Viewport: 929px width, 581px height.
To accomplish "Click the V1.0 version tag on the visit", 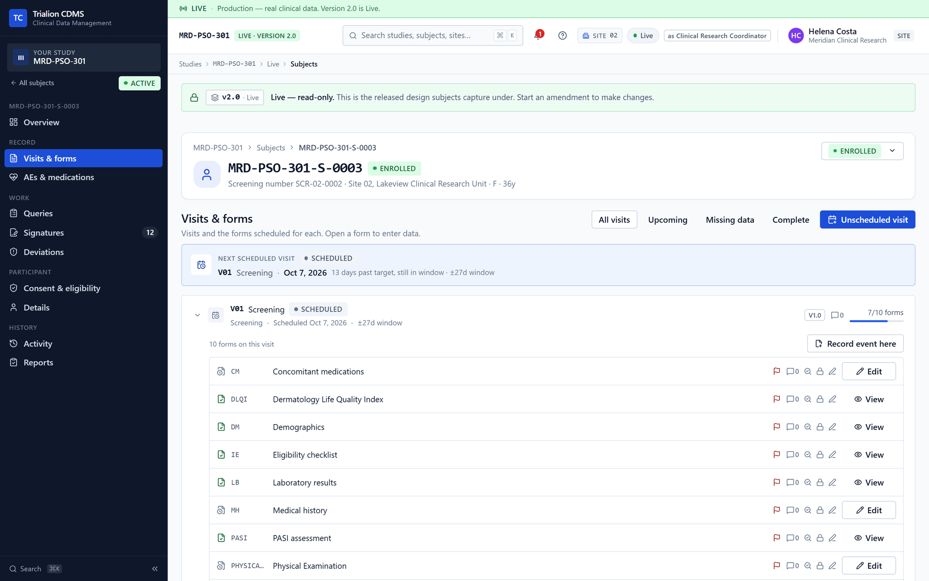I will tap(815, 315).
